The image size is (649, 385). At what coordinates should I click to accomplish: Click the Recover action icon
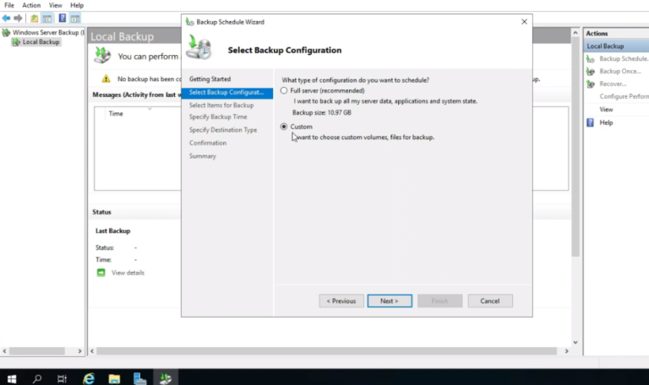pos(590,84)
